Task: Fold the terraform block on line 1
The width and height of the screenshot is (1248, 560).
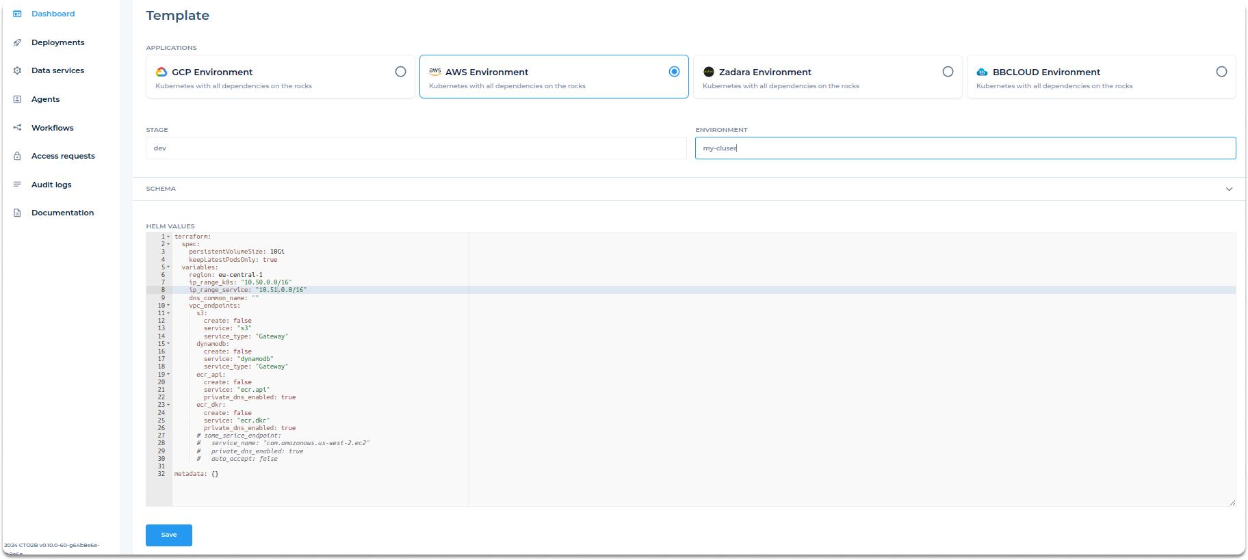Action: pyautogui.click(x=168, y=237)
